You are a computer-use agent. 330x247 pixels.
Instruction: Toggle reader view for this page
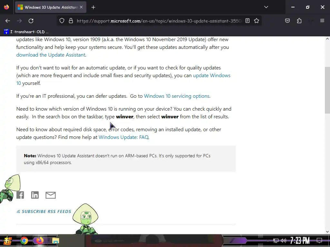[247, 21]
